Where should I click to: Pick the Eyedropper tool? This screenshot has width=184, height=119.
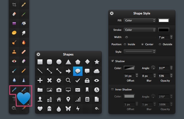point(24,108)
